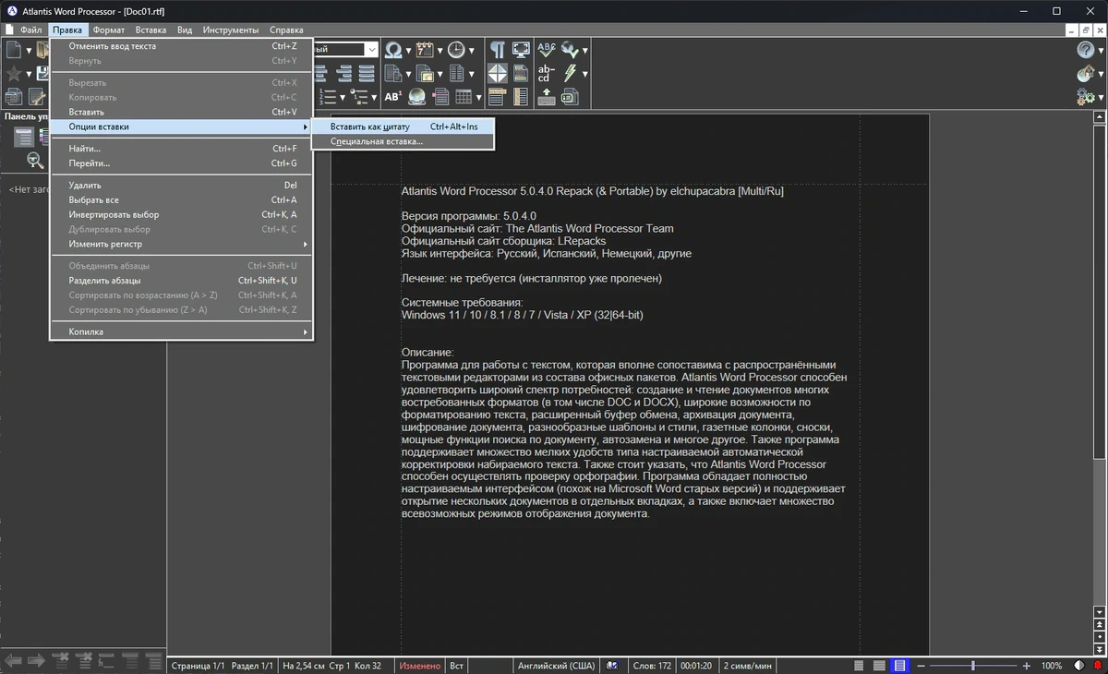This screenshot has height=674, width=1108.
Task: Click the Favorites star icon
Action: tap(14, 73)
